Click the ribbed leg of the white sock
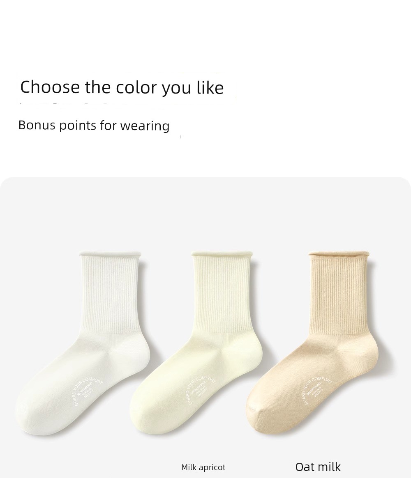This screenshot has height=478, width=411. pos(110,294)
